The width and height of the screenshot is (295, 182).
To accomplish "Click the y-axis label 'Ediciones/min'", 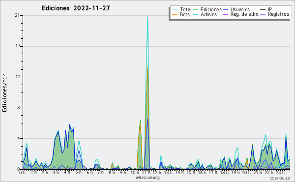I will pos(4,92).
